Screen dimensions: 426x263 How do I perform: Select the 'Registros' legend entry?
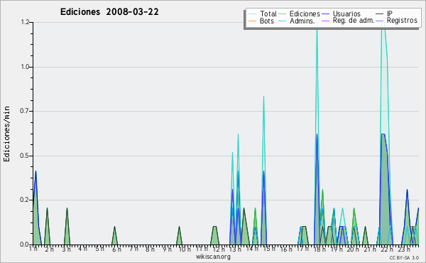[x=402, y=21]
